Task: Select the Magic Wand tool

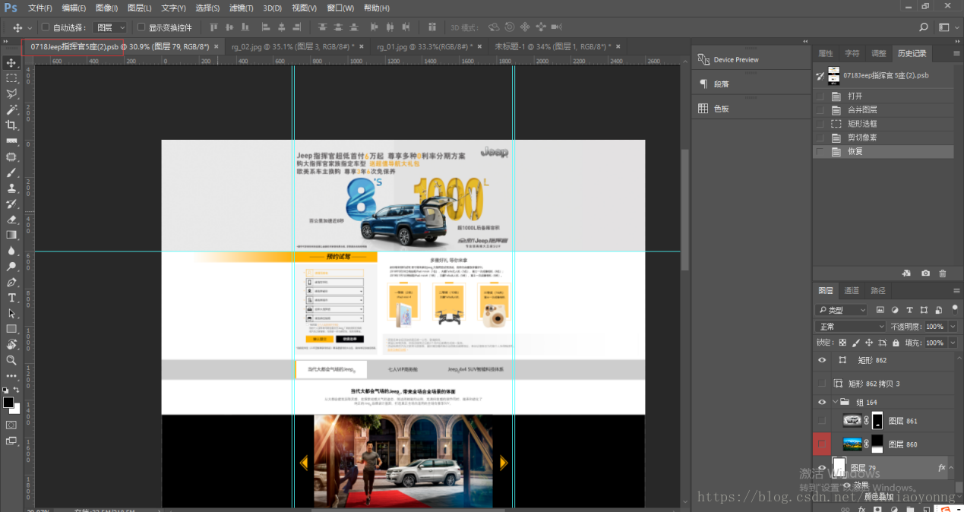Action: pos(11,109)
